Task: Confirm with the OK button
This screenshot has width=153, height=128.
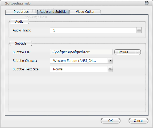Action: [x=110, y=121]
